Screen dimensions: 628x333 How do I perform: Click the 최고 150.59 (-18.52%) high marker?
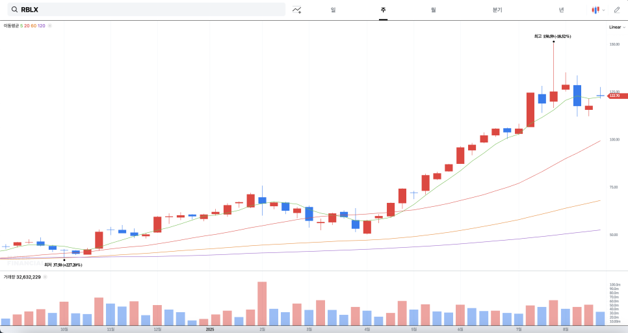tap(553, 36)
